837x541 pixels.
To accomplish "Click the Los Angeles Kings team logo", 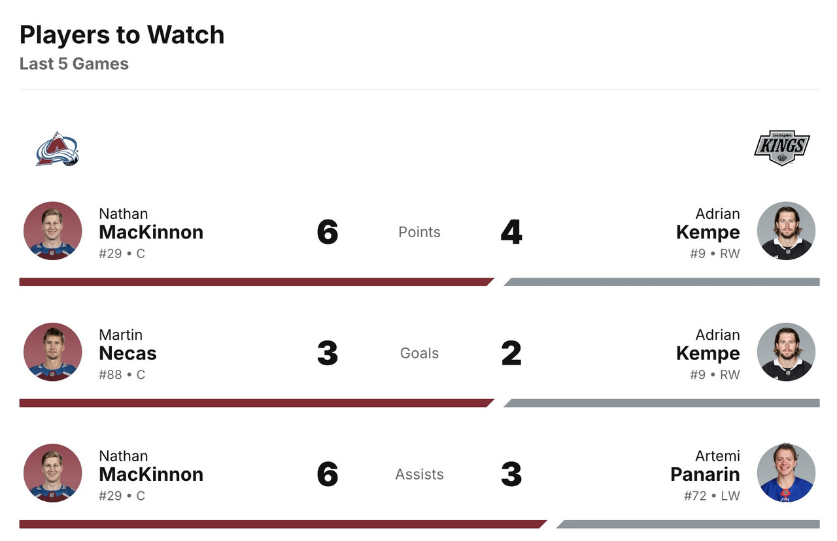I will 781,148.
